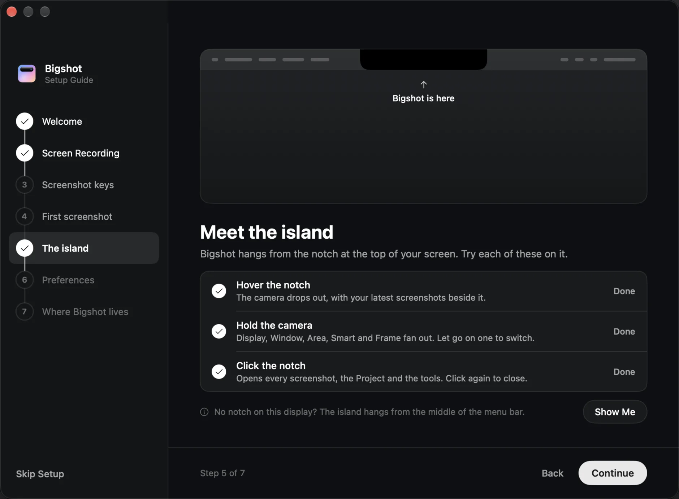Click the 'Meet the island' heading

(x=267, y=232)
